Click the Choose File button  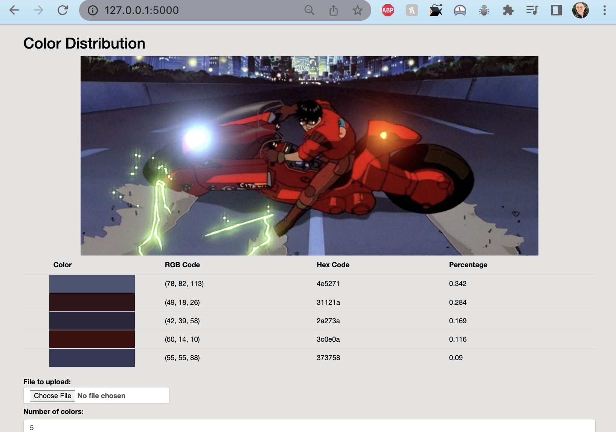(52, 395)
